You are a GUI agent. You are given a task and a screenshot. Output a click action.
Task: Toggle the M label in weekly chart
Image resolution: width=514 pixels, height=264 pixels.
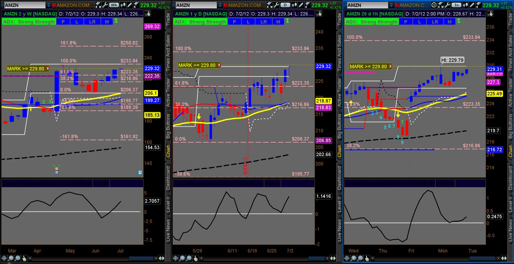point(107,22)
